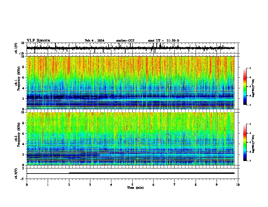Click the ch.1 spectrogram plot area
Screen dimensions: 268x207
point(131,83)
